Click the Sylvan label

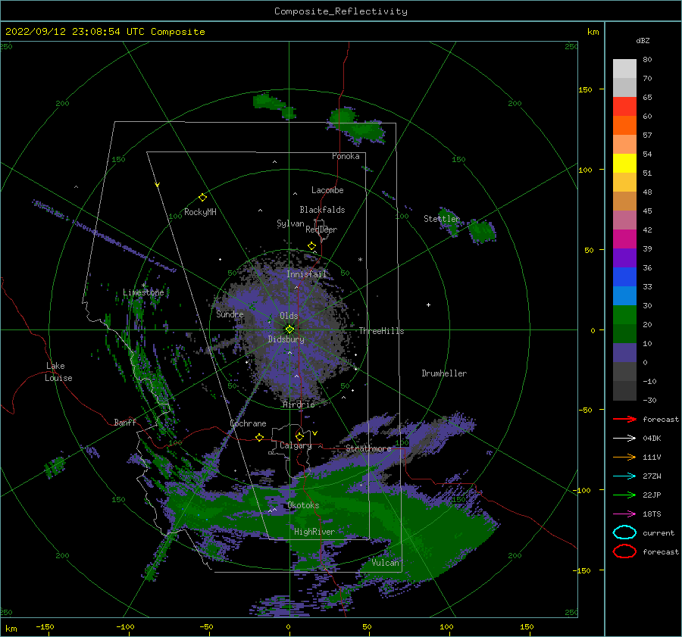290,223
